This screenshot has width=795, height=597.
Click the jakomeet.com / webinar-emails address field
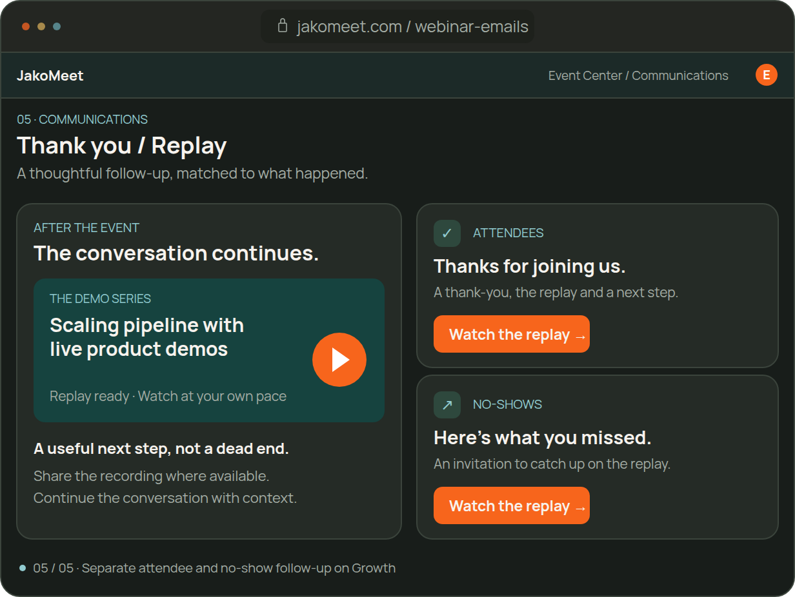tap(397, 26)
